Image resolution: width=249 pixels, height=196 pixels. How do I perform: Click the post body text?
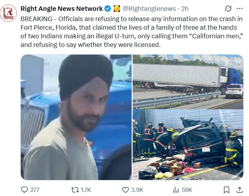click(132, 32)
